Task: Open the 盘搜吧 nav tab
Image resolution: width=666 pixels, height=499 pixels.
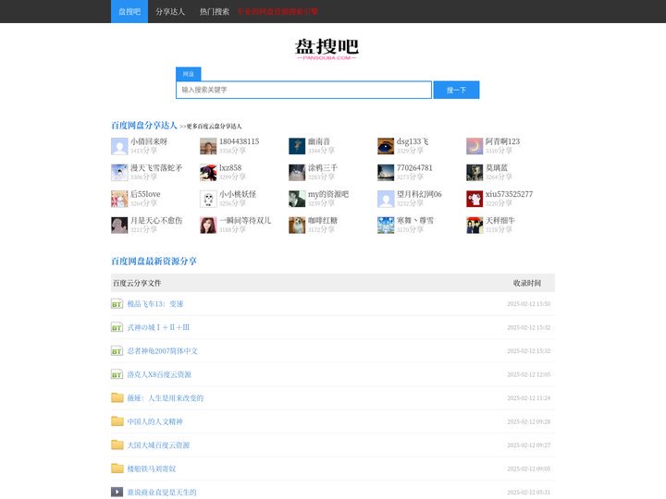Action: tap(129, 11)
